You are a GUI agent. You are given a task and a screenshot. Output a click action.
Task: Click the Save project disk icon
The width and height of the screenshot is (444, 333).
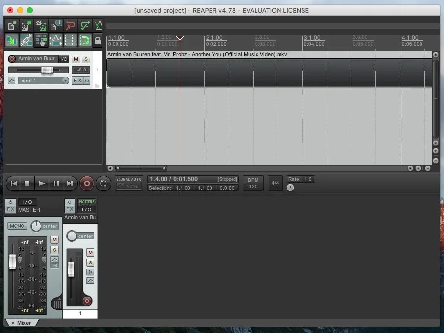click(41, 25)
